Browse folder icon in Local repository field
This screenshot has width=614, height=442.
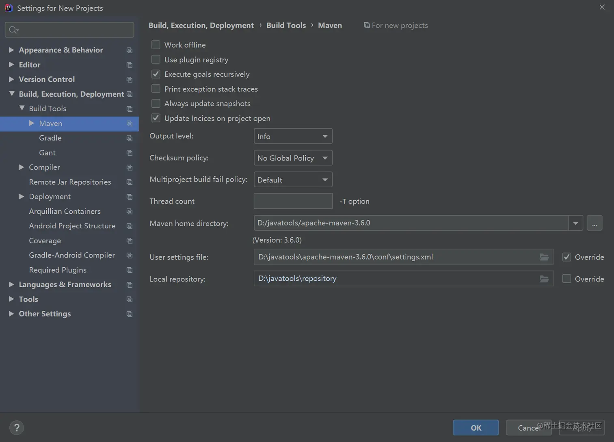(x=544, y=279)
